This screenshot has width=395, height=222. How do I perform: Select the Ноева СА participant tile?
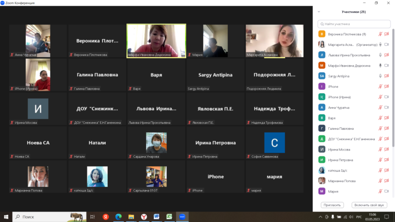coord(38,143)
